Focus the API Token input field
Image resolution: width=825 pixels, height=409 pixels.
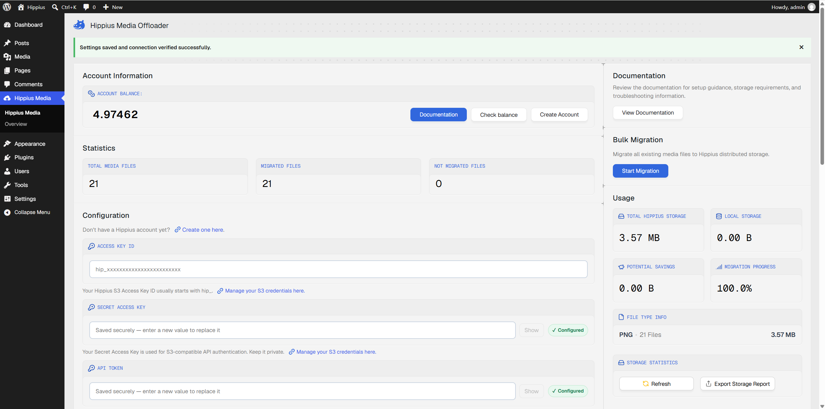coord(302,391)
